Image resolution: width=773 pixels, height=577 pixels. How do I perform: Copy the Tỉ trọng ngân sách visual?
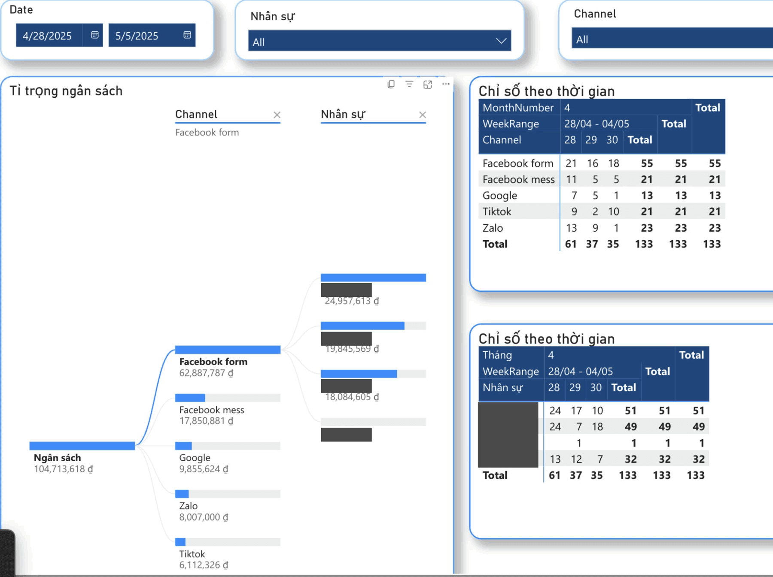pos(391,84)
